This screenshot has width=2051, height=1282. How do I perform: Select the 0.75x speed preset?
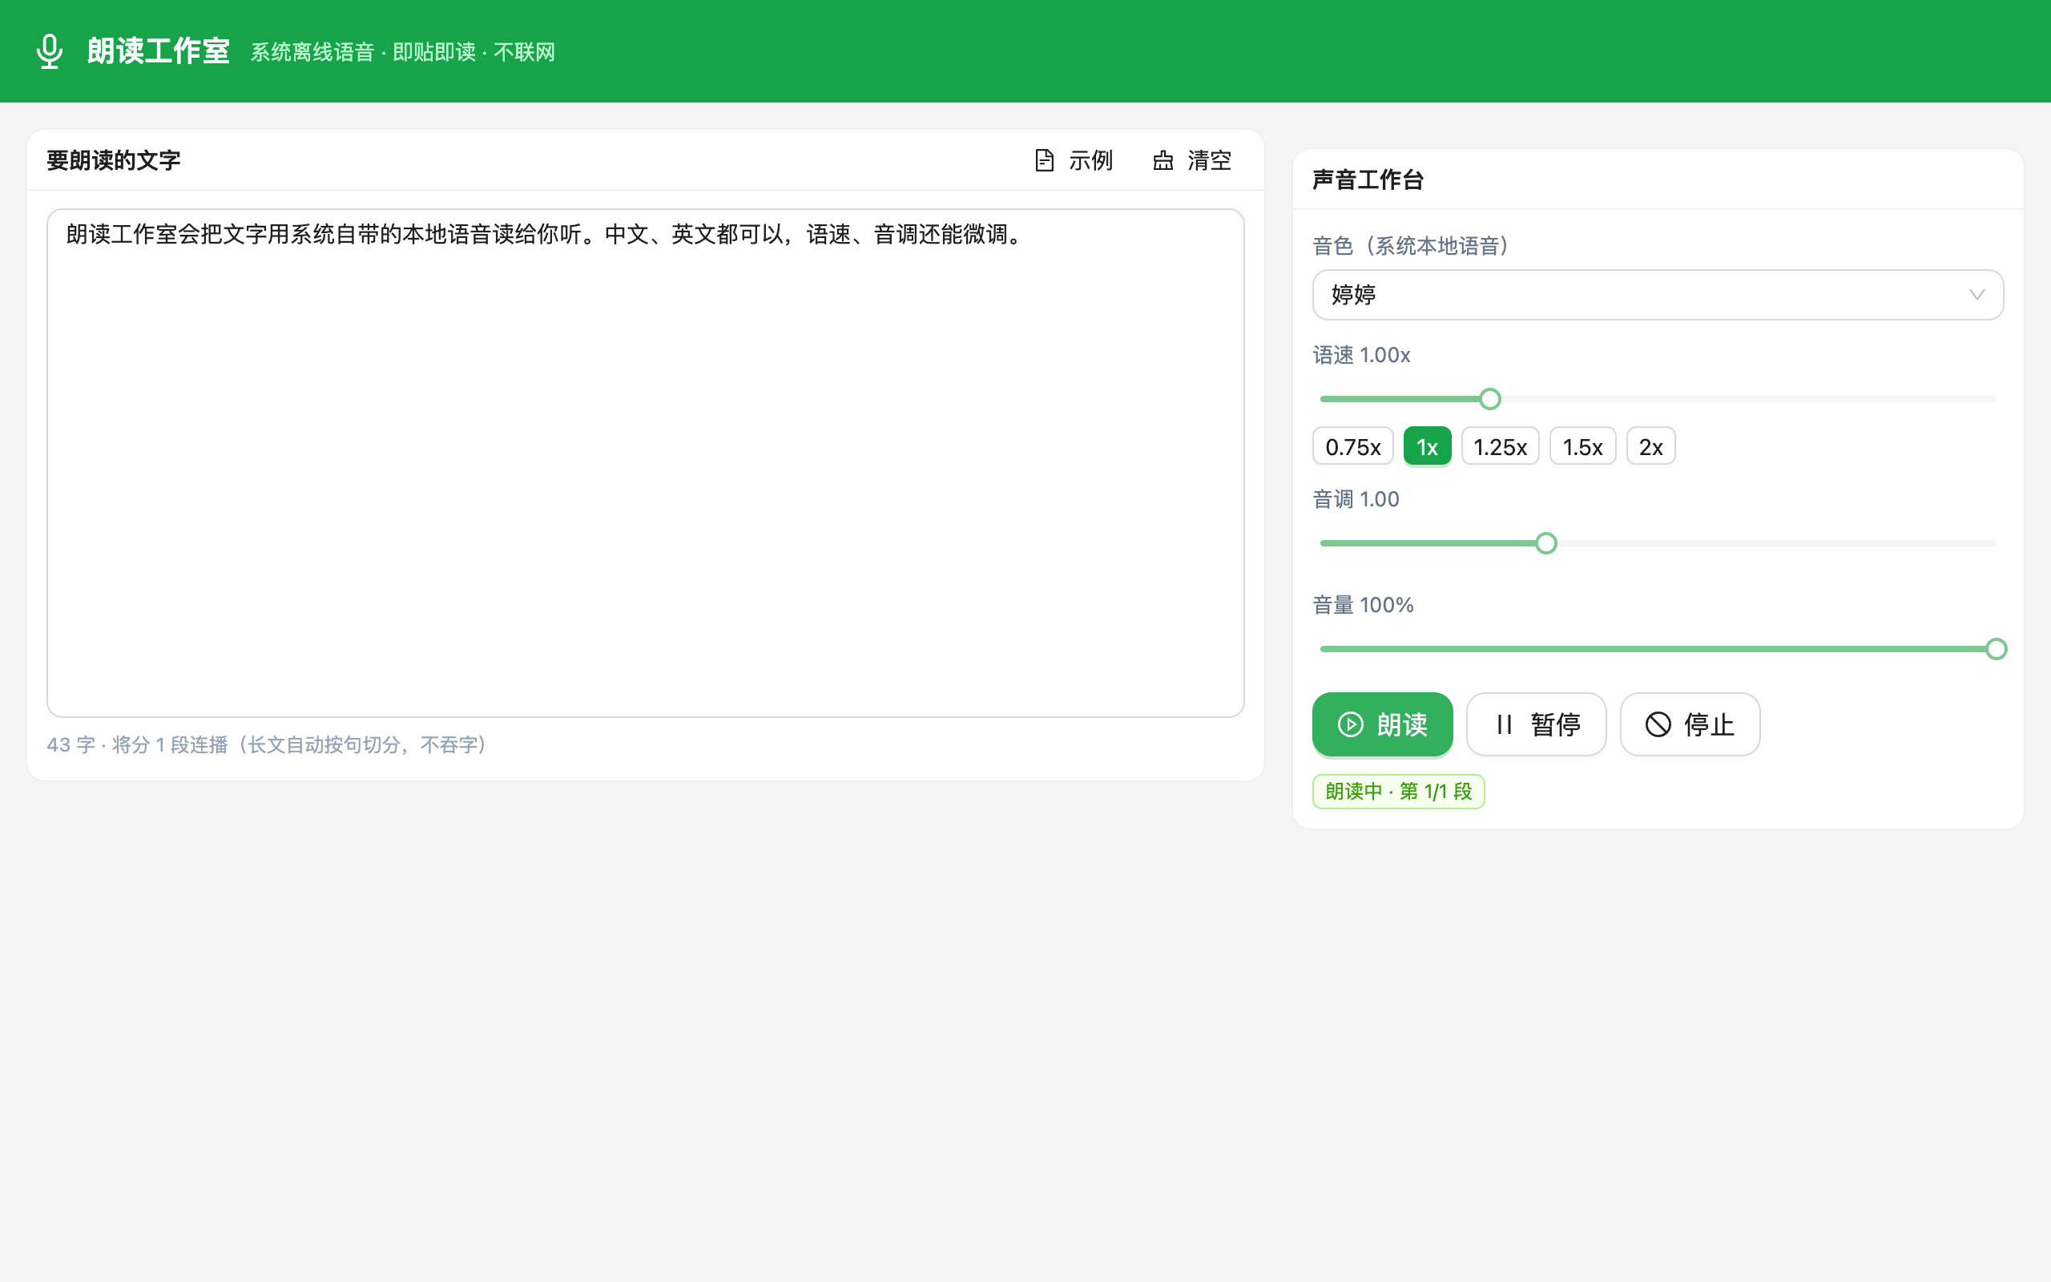tap(1352, 446)
